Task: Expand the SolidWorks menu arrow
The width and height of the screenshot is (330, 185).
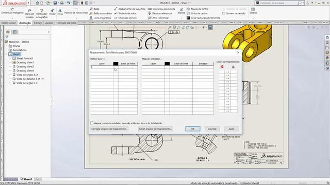Action: pyautogui.click(x=28, y=3)
